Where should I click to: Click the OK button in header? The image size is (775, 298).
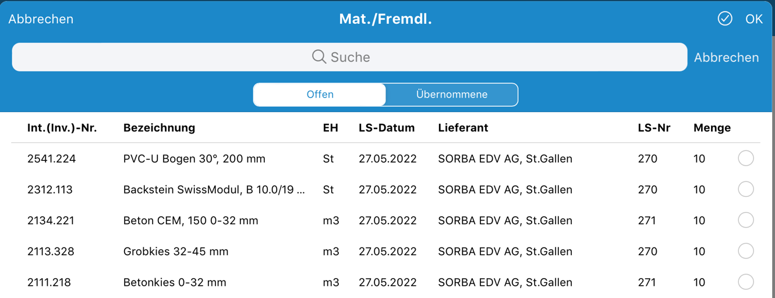pos(754,19)
